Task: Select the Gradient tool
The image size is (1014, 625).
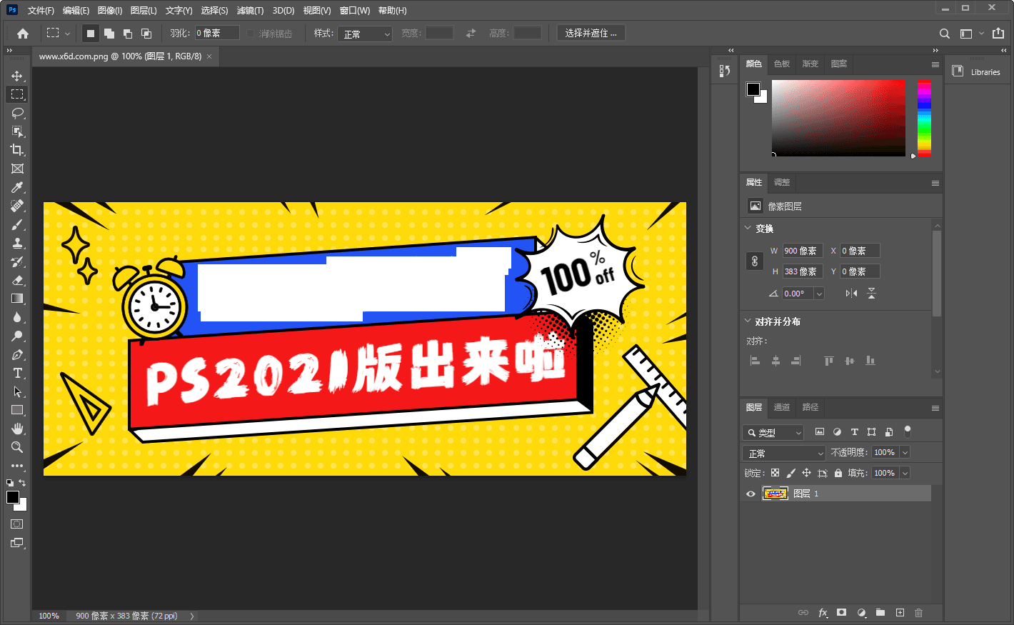Action: coord(17,299)
